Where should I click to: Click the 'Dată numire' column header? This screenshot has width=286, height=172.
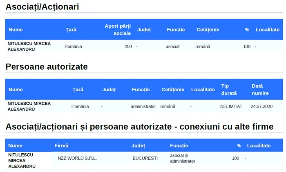click(260, 89)
